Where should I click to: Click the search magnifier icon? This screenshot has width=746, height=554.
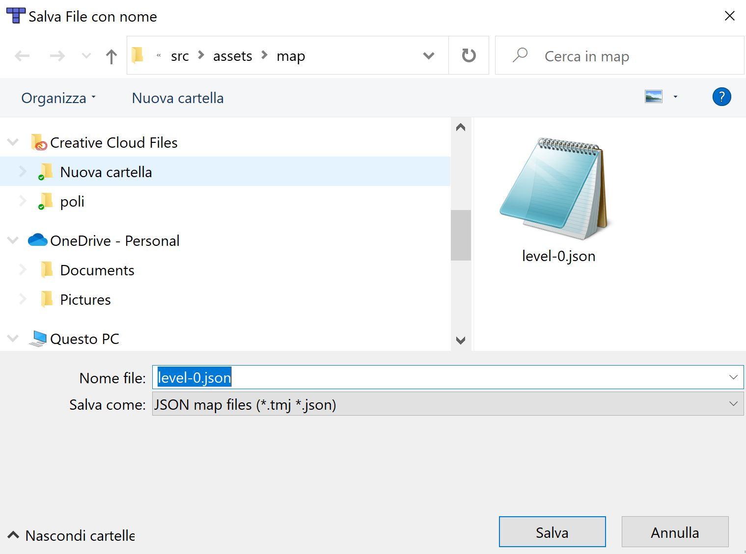[x=520, y=55]
